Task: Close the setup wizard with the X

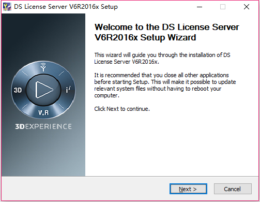Action: [x=247, y=7]
